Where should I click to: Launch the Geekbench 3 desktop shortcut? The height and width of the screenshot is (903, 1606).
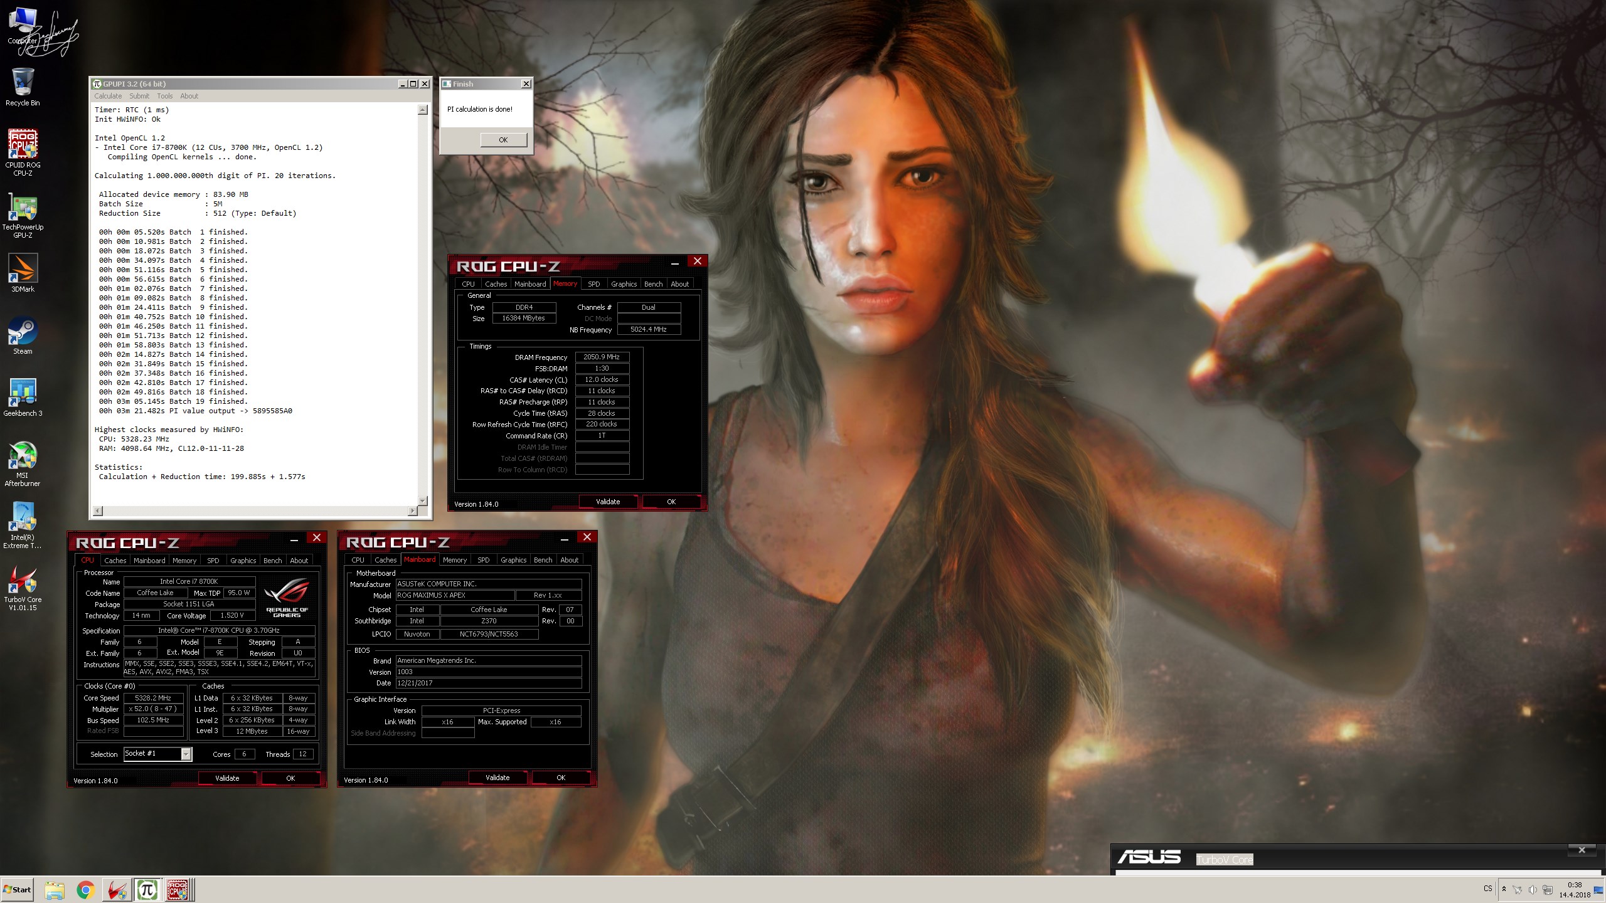tap(23, 398)
